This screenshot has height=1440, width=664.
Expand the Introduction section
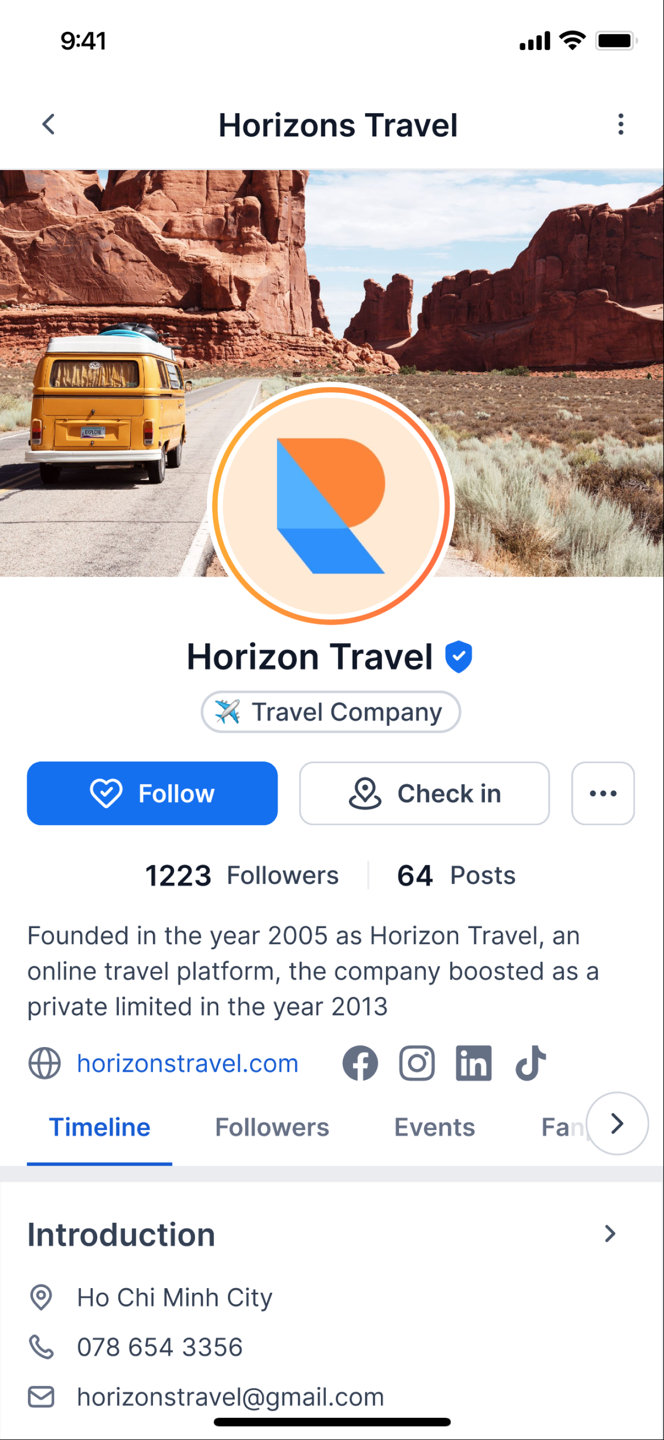[x=610, y=1233]
